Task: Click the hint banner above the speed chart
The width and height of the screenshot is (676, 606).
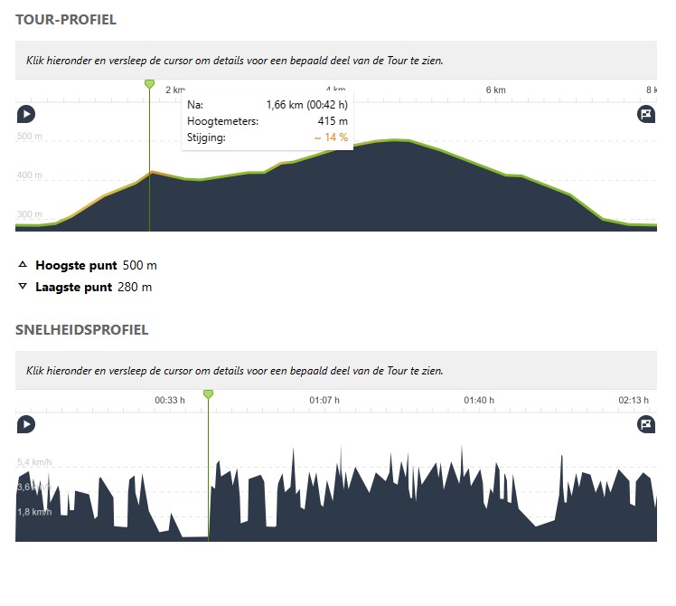Action: pyautogui.click(x=336, y=371)
